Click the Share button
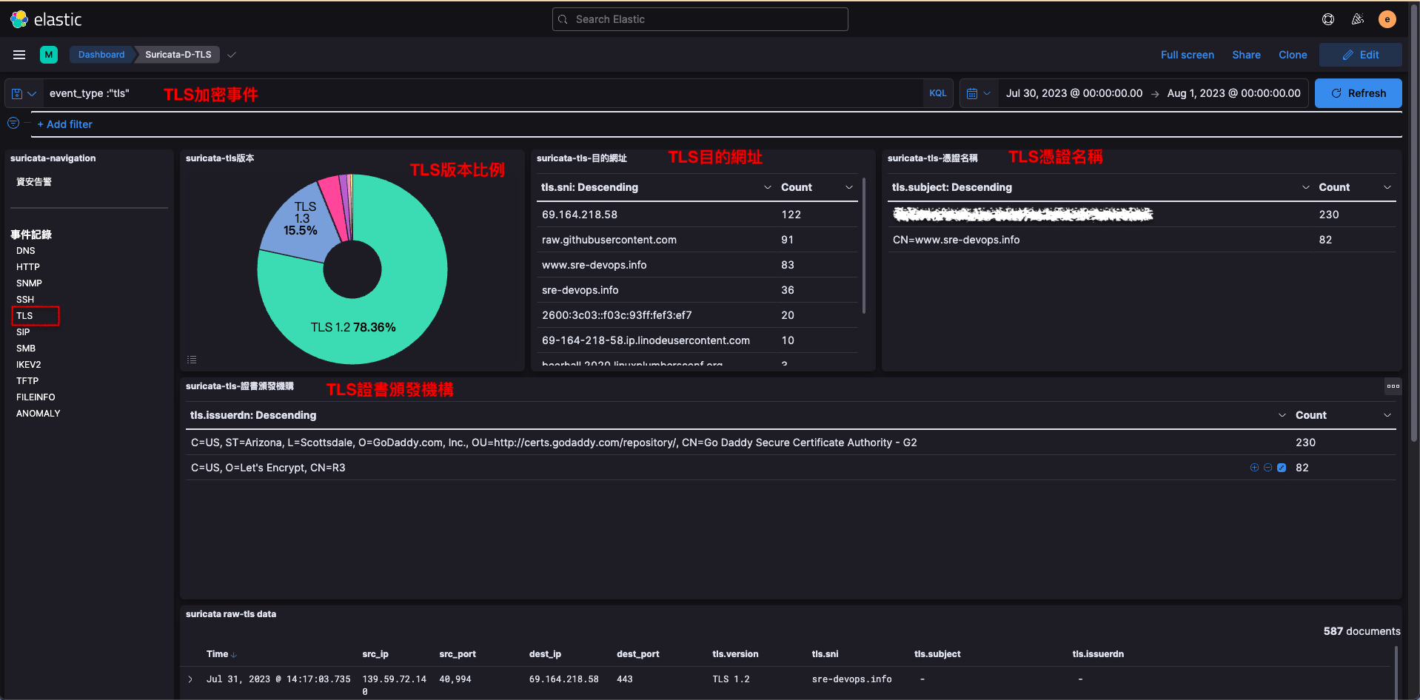 [x=1246, y=55]
